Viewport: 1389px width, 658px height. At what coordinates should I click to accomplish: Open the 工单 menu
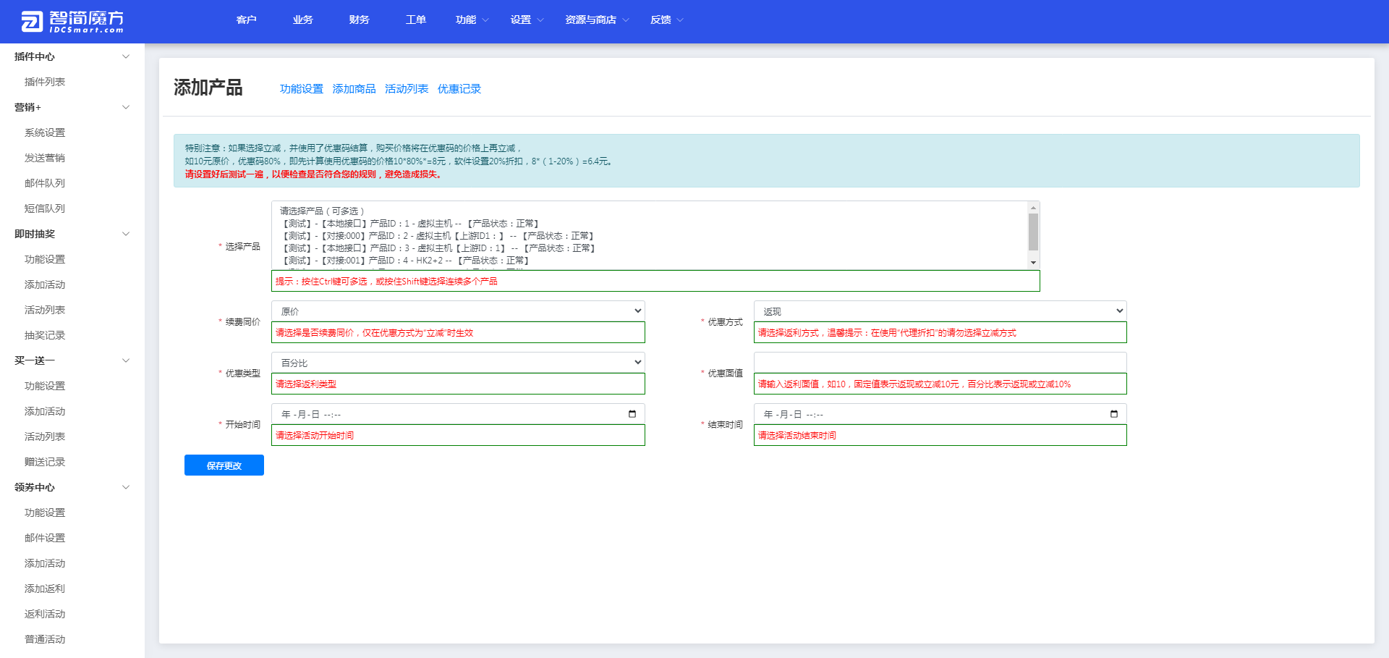(x=415, y=20)
